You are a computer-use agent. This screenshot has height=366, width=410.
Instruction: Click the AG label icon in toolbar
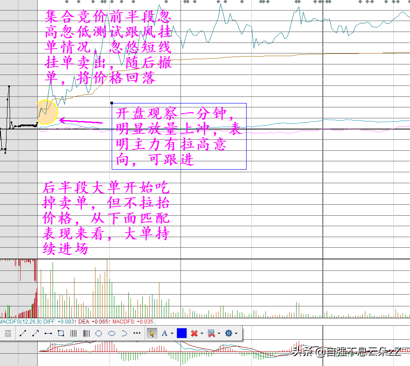coord(7,334)
